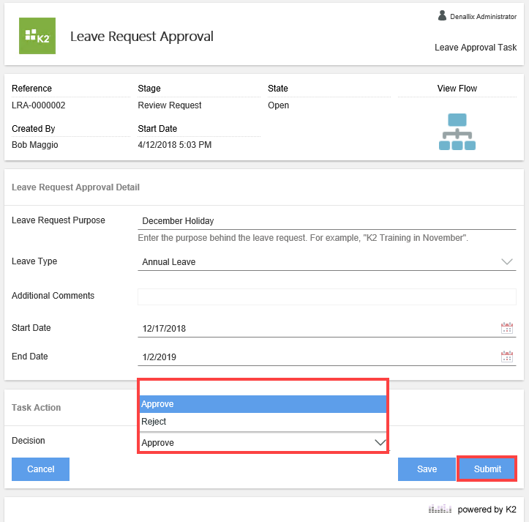Focus the Additional Comments text box
The height and width of the screenshot is (522, 529).
pos(326,297)
